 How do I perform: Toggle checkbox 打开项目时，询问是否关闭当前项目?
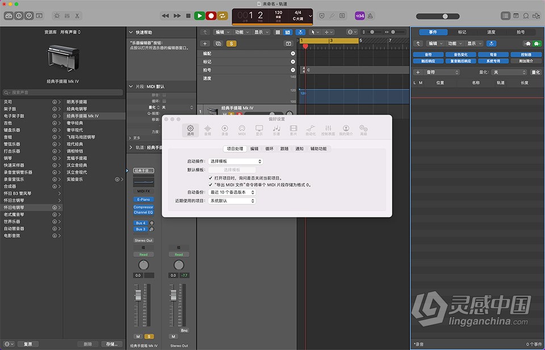tap(210, 178)
